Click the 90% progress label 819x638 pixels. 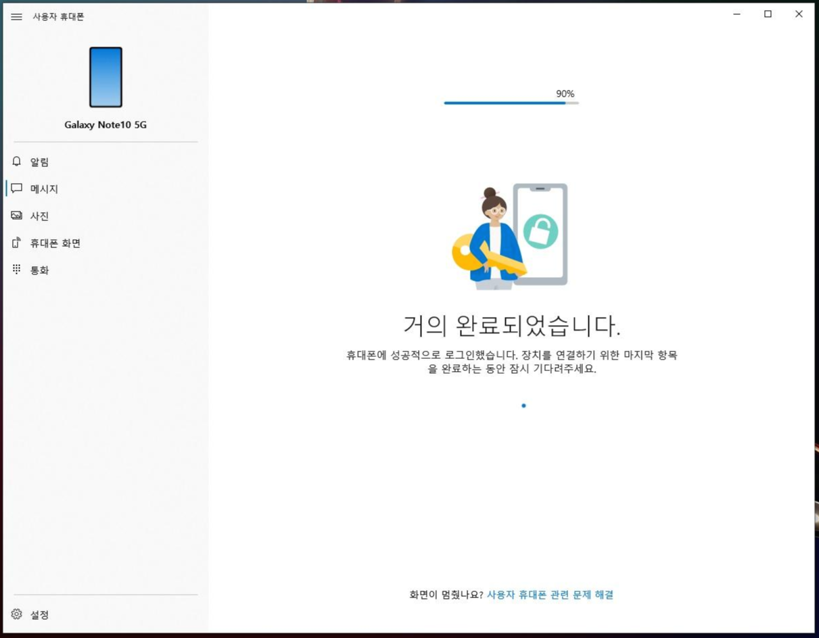(x=565, y=94)
